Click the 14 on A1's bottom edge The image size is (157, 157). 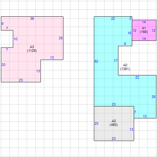coord(144,39)
